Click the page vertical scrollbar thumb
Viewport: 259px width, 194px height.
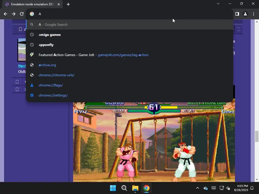[257, 136]
